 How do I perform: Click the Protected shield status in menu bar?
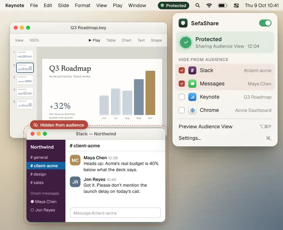tap(173, 6)
